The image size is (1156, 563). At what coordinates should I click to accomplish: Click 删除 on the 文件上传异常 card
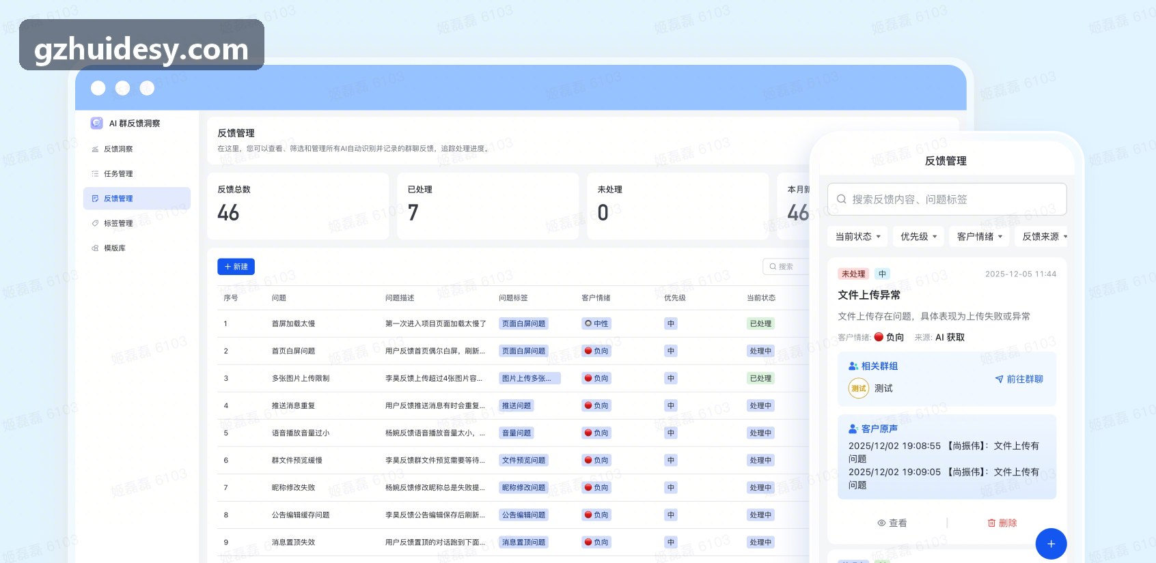1002,523
